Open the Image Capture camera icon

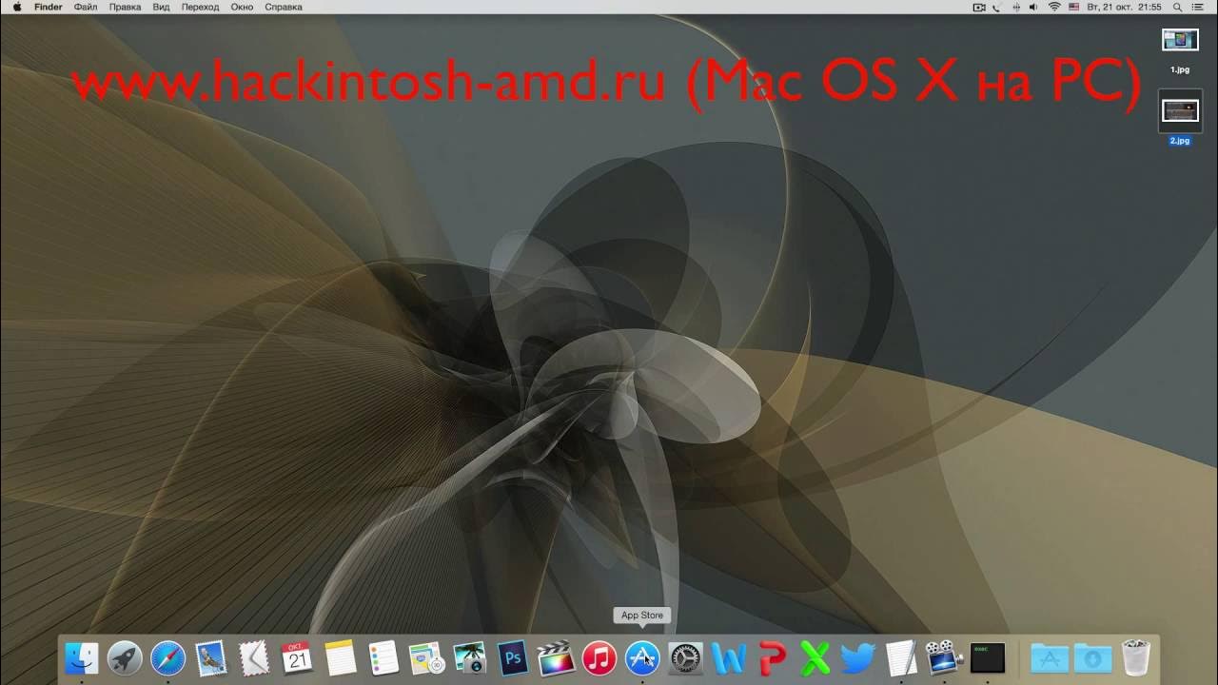point(470,657)
